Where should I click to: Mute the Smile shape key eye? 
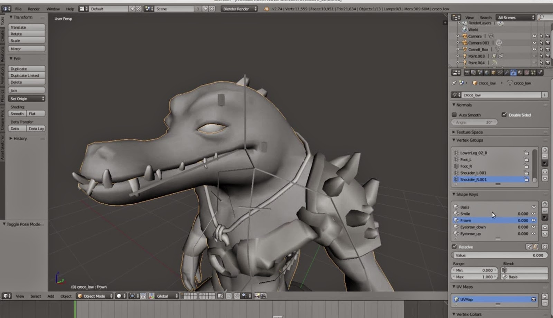pos(534,214)
